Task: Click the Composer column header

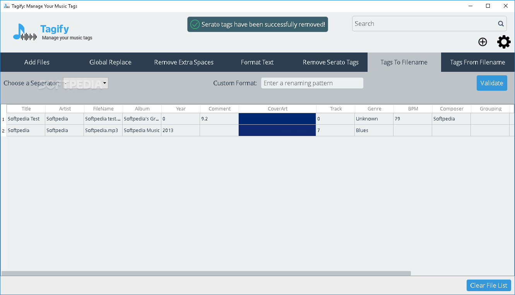Action: point(452,109)
